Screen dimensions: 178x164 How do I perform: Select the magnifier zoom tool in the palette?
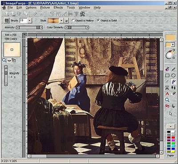click(167, 100)
